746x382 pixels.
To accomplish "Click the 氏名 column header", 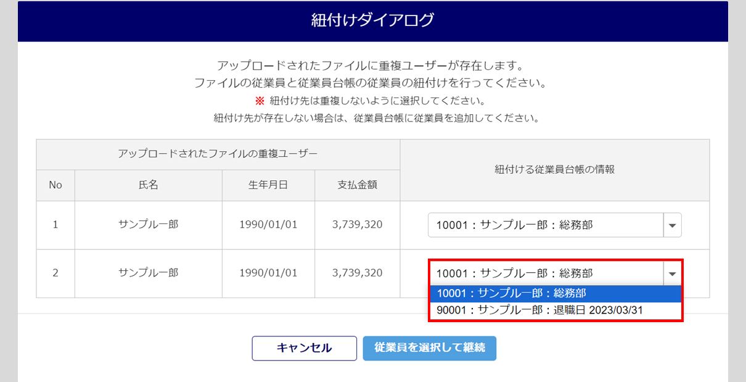I will [x=149, y=185].
